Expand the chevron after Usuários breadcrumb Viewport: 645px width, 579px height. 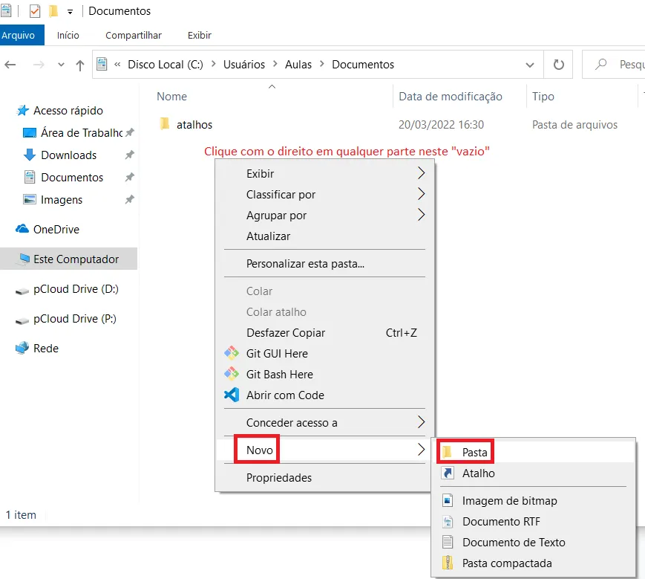click(x=275, y=64)
